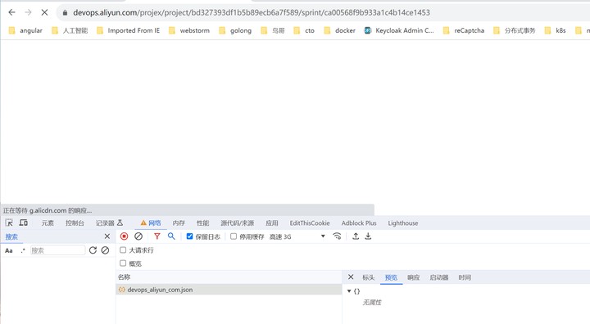Open the 高速 3G throttling dropdown
Viewport: 590px width, 324px height.
tap(297, 236)
